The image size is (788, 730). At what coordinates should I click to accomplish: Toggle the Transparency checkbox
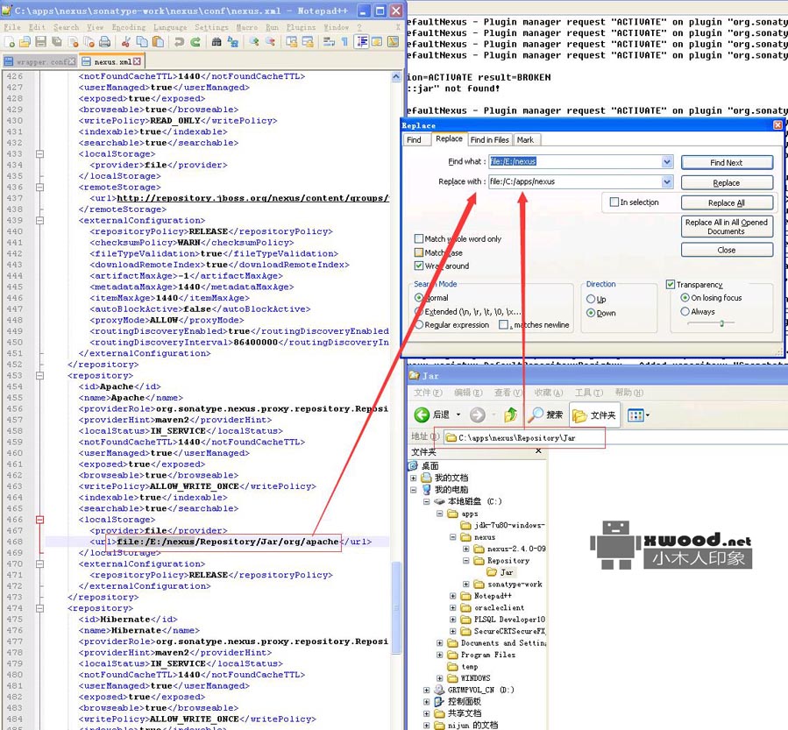(x=671, y=284)
